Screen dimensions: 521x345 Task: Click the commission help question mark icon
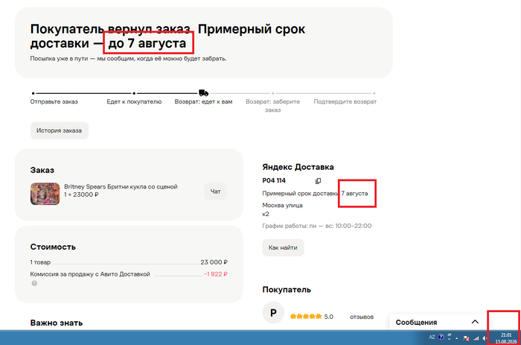coord(34,283)
